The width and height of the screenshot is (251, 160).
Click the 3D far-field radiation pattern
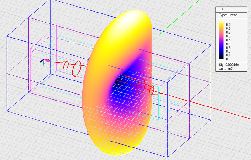pyautogui.click(x=117, y=82)
